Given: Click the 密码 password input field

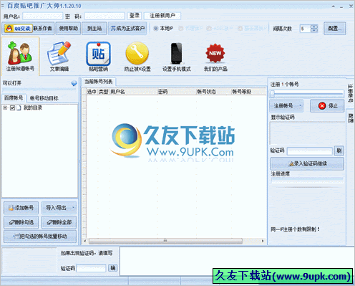Looking at the screenshot, I should (x=104, y=16).
